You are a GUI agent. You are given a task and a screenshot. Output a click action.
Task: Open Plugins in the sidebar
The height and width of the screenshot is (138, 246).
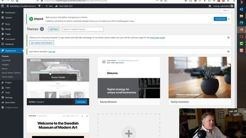pos(8,82)
